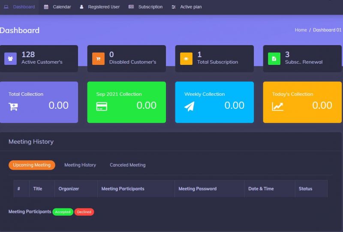Click the Dashboard 01 breadcrumb

[327, 30]
